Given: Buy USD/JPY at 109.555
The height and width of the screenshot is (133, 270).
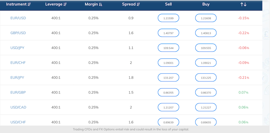Looking at the screenshot, I should point(206,48).
